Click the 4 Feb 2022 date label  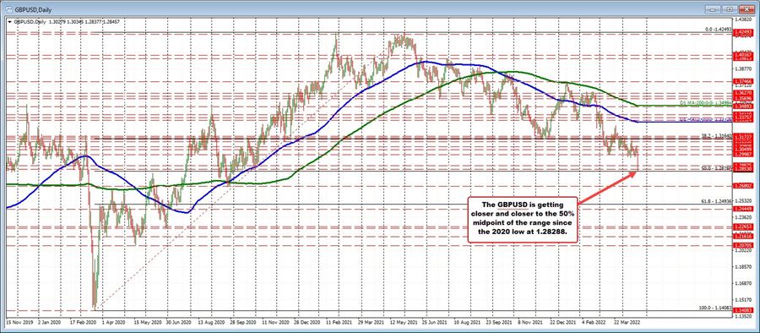(x=594, y=321)
